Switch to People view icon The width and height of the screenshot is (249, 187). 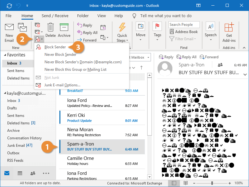coord(33,173)
